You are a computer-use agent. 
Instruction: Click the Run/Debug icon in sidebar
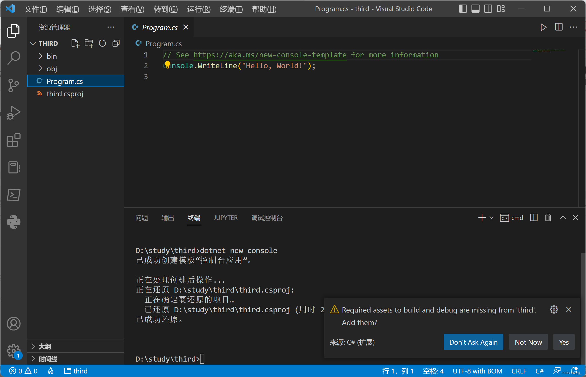[x=13, y=113]
